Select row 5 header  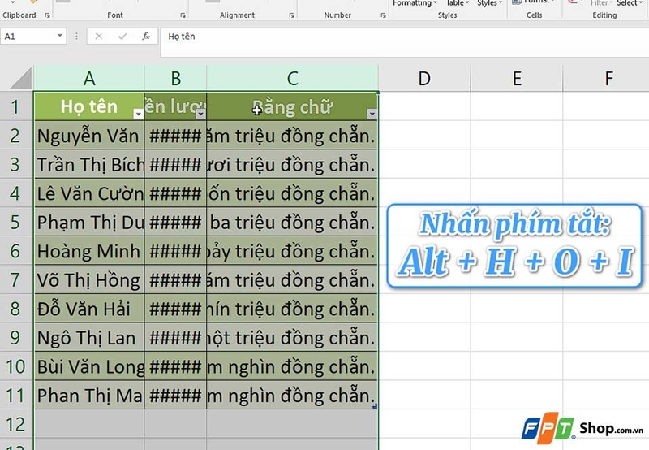tap(15, 222)
